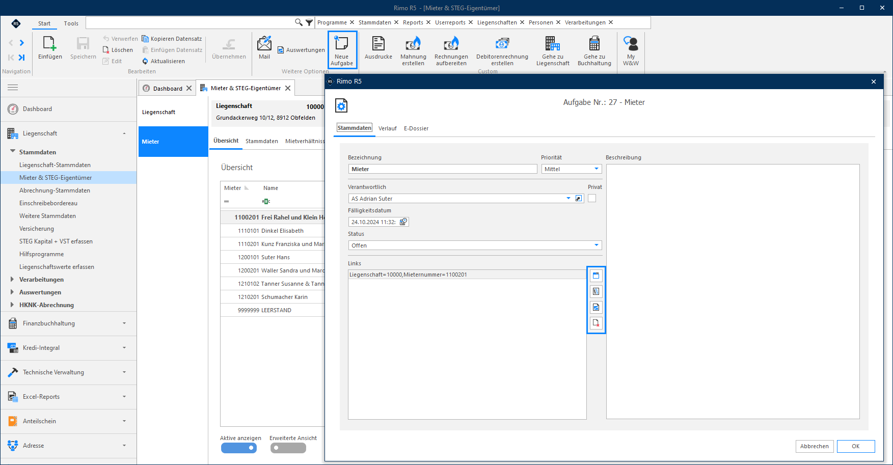Open the date picker for Fälligkeitsdatum
The width and height of the screenshot is (893, 465).
click(403, 222)
